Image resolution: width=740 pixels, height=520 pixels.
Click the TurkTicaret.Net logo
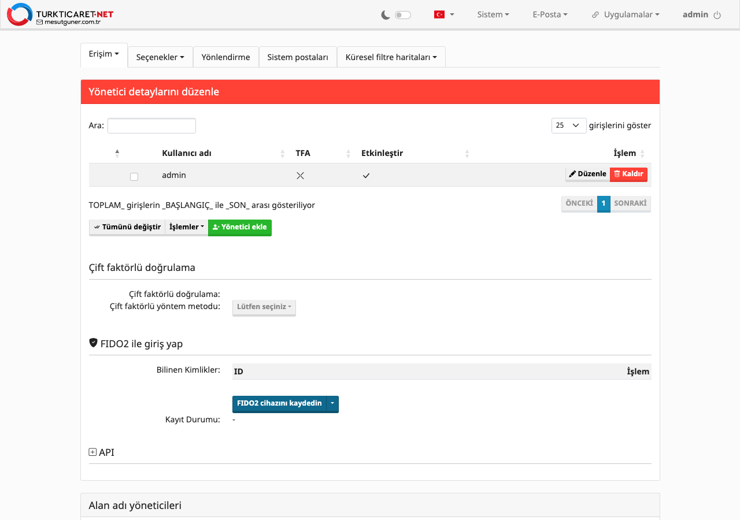[60, 14]
